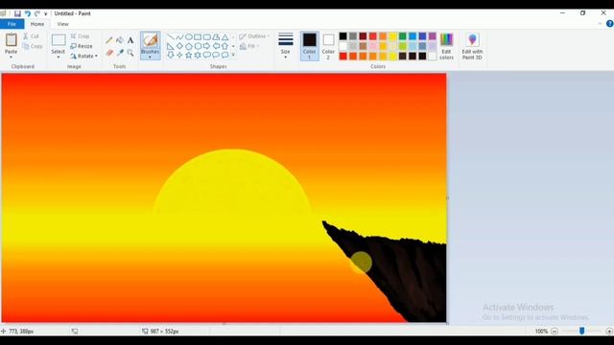Open the File menu

coord(12,24)
